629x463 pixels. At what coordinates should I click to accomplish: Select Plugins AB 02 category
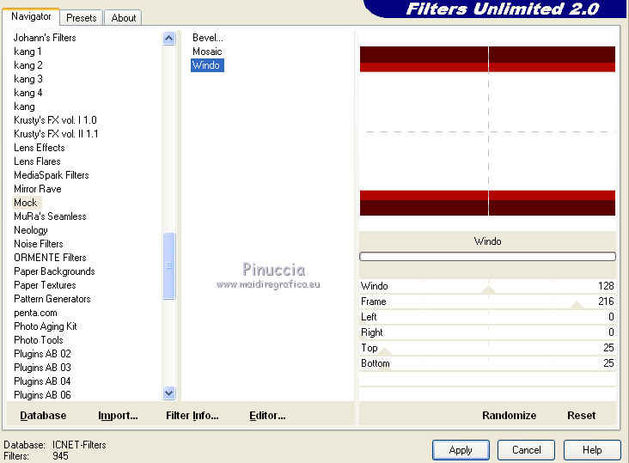click(x=42, y=354)
